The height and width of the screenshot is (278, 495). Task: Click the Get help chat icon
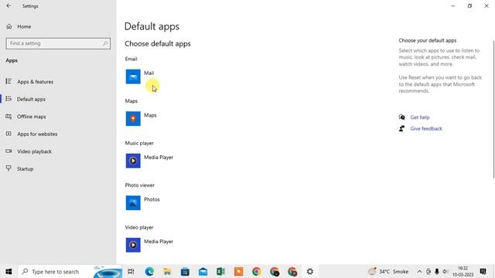point(401,117)
